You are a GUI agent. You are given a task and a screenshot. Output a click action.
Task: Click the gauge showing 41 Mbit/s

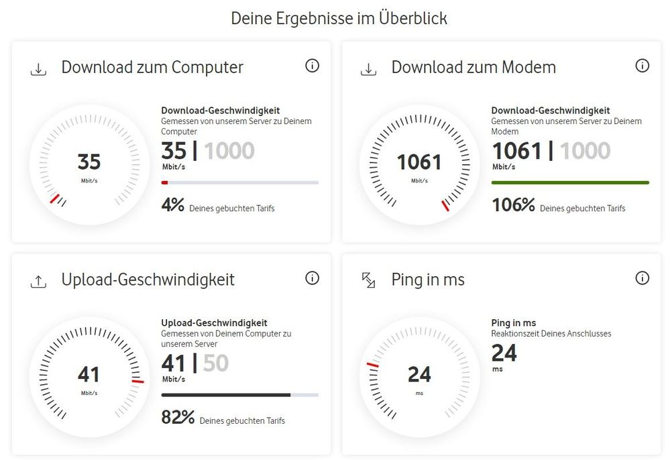point(89,376)
